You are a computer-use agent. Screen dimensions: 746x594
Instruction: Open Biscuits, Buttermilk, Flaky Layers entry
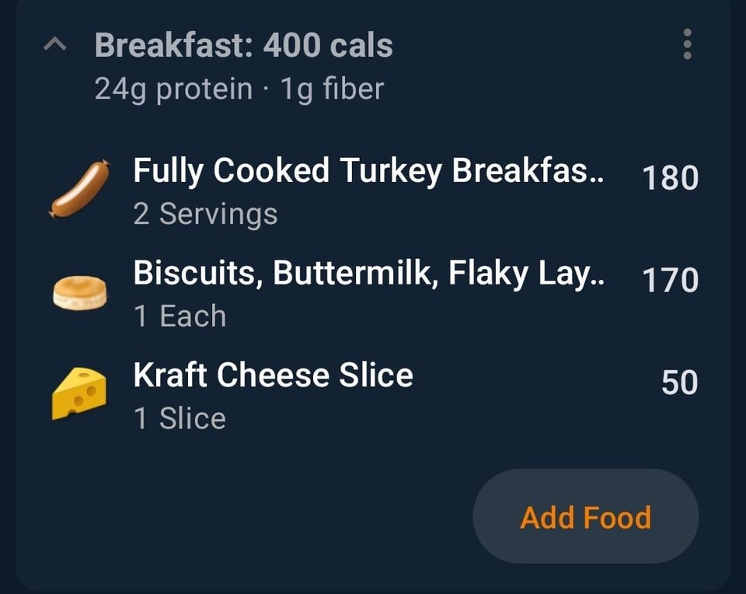368,273
